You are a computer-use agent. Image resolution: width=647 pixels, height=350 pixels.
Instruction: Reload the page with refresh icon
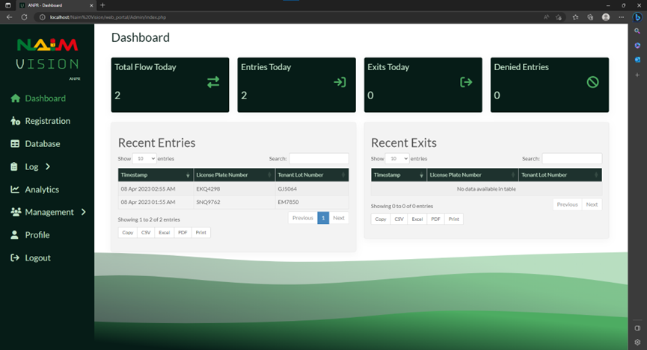pyautogui.click(x=25, y=17)
